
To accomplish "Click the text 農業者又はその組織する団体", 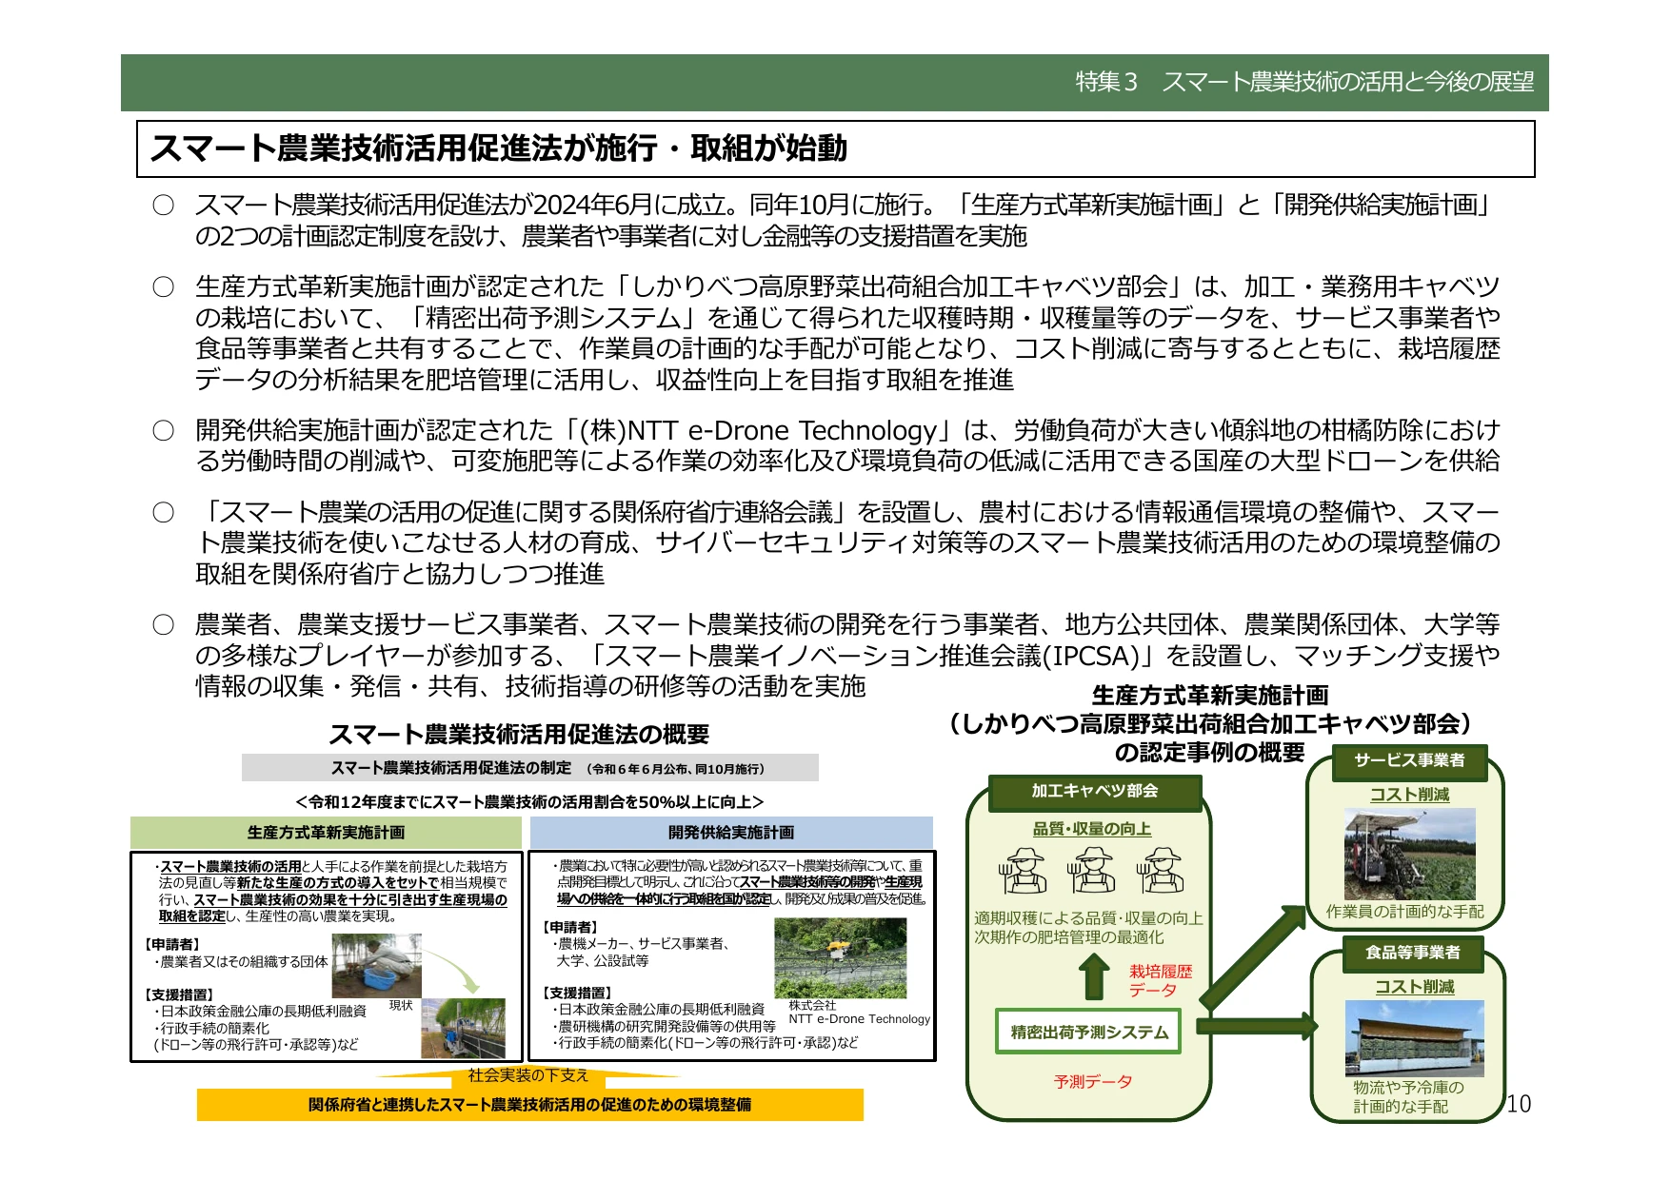I will (x=242, y=962).
